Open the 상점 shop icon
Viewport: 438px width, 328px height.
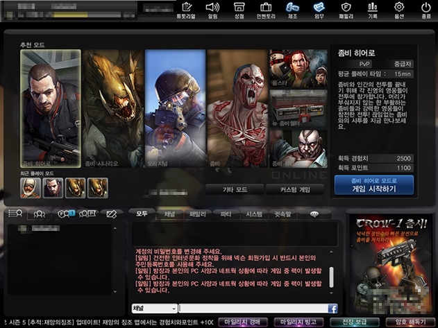click(239, 10)
